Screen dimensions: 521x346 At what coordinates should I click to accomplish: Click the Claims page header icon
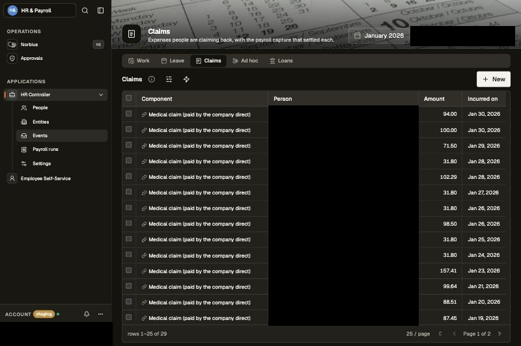point(132,34)
